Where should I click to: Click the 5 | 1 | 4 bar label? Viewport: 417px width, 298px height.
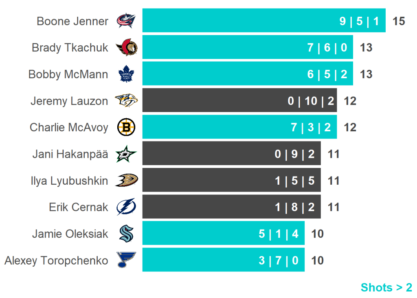click(x=279, y=234)
